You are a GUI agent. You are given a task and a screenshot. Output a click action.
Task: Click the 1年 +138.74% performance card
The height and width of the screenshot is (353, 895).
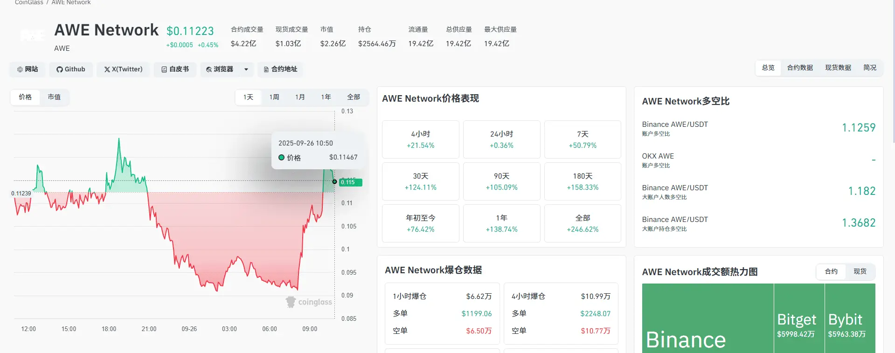pyautogui.click(x=502, y=223)
